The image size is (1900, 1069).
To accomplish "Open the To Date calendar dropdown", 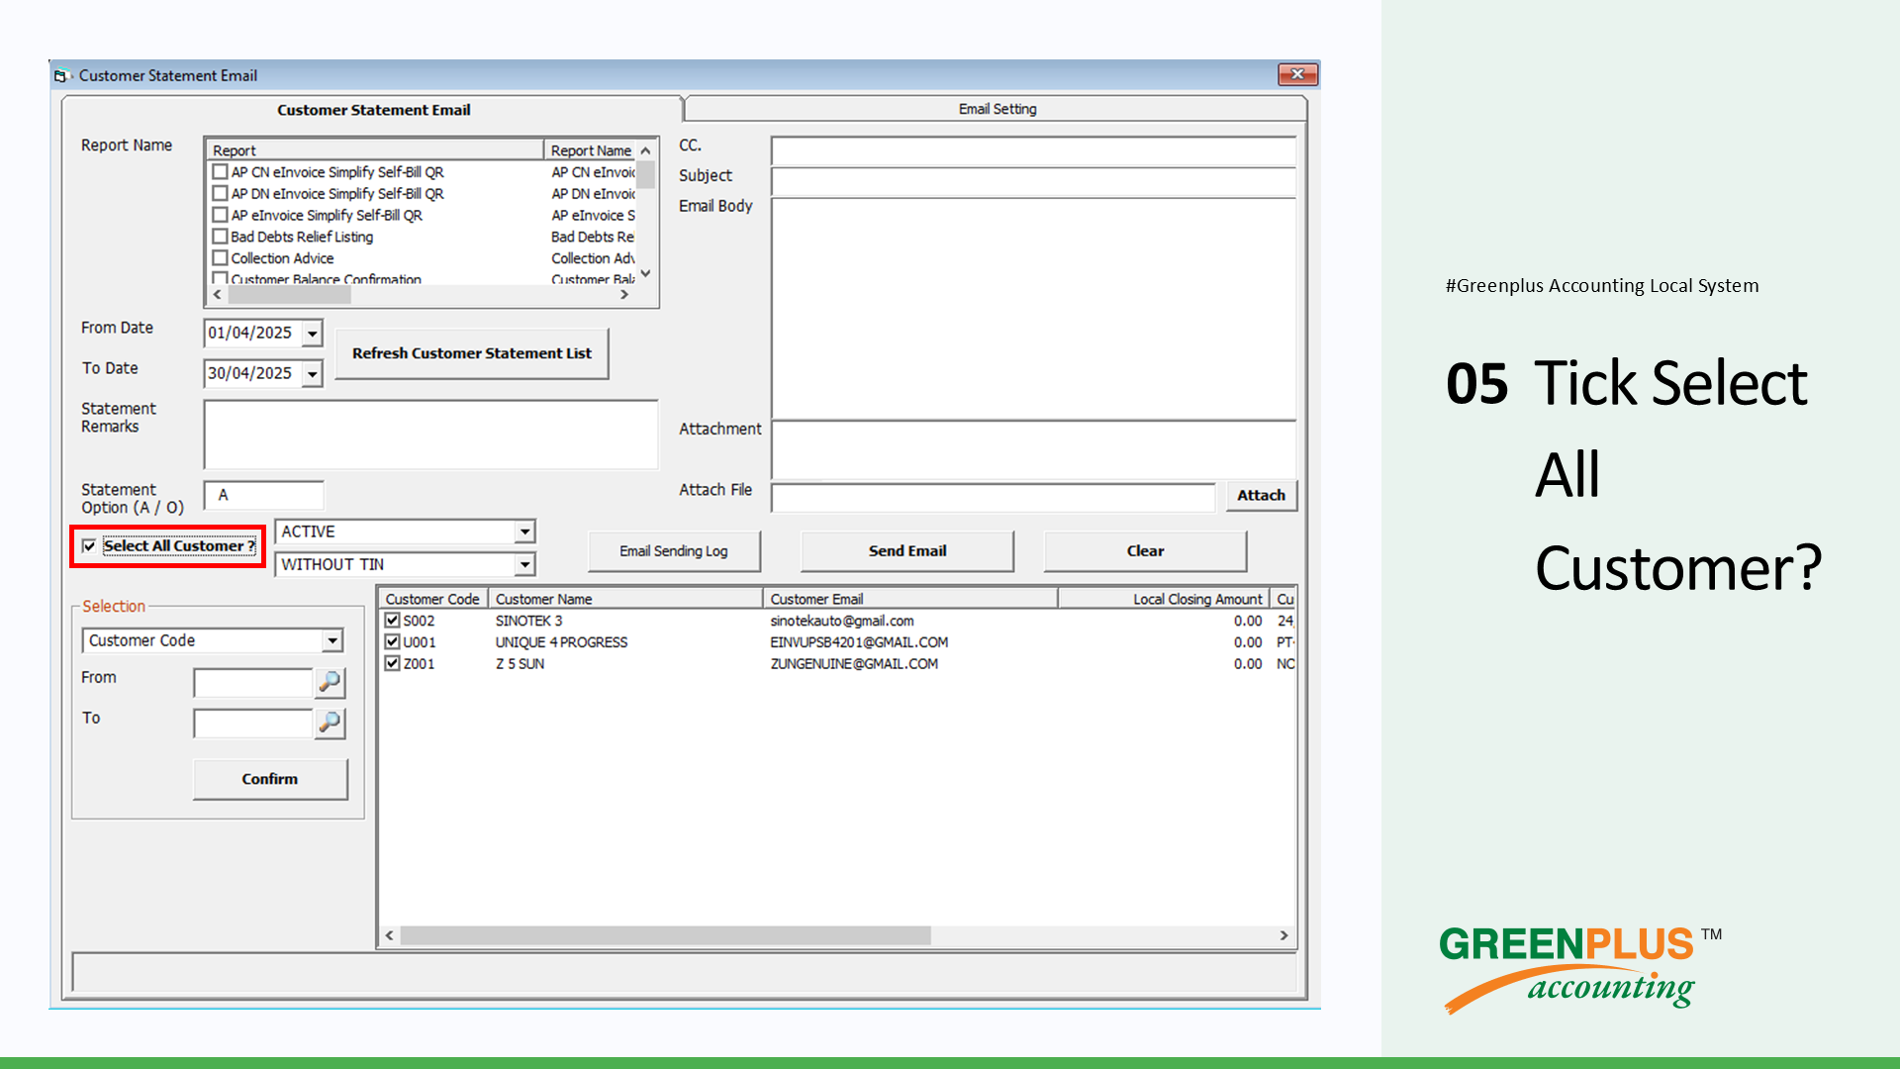I will (313, 374).
